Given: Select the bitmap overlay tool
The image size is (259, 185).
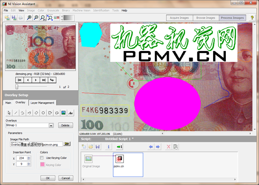Looking at the screenshot, I should tap(64, 113).
